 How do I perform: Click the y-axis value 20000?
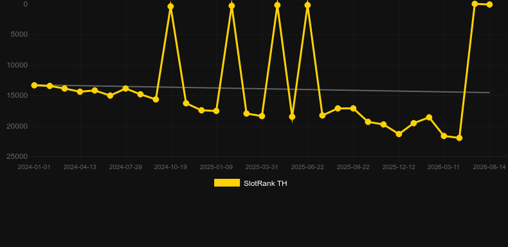coord(17,126)
